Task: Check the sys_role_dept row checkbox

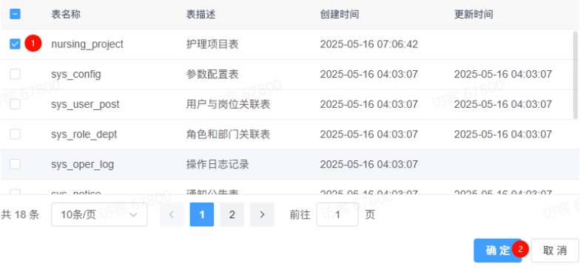Action: [15, 134]
